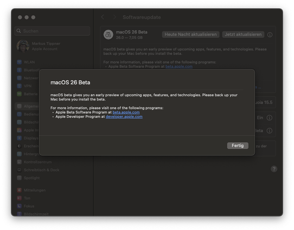Image resolution: width=294 pixels, height=230 pixels.
Task: Select Apple Intelligence icon in sidebar
Action: pos(19,130)
